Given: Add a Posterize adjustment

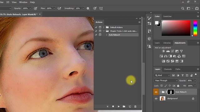Looking at the screenshot, I should pos(168,61).
